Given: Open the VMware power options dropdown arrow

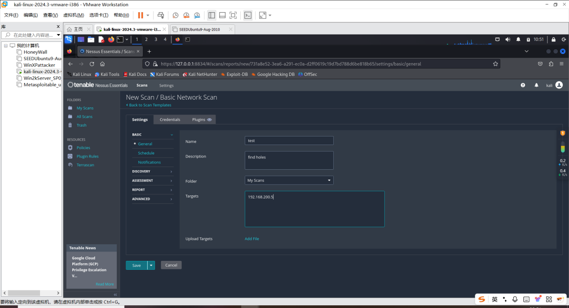Looking at the screenshot, I should (x=148, y=15).
